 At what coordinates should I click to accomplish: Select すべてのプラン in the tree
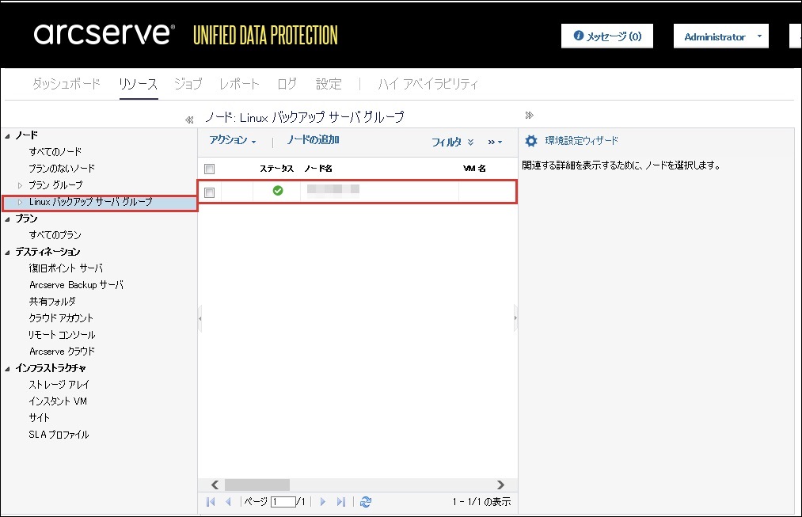[55, 235]
